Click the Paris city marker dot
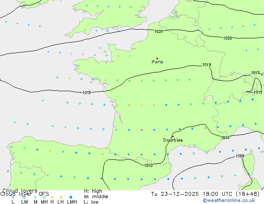Viewport: 264px width, 204px height. tap(157, 58)
